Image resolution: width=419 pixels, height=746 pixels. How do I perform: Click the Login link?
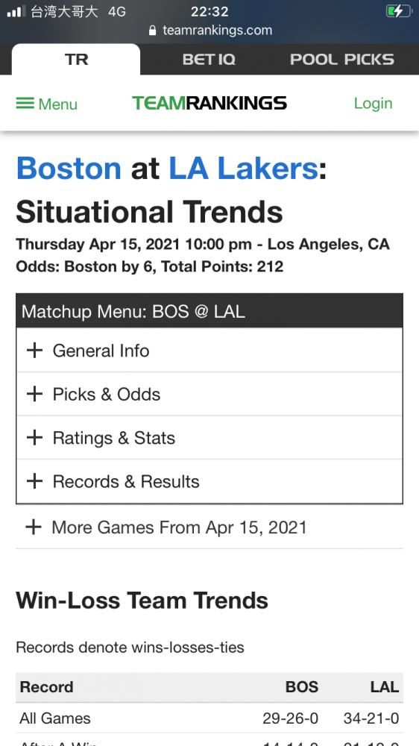coord(373,103)
